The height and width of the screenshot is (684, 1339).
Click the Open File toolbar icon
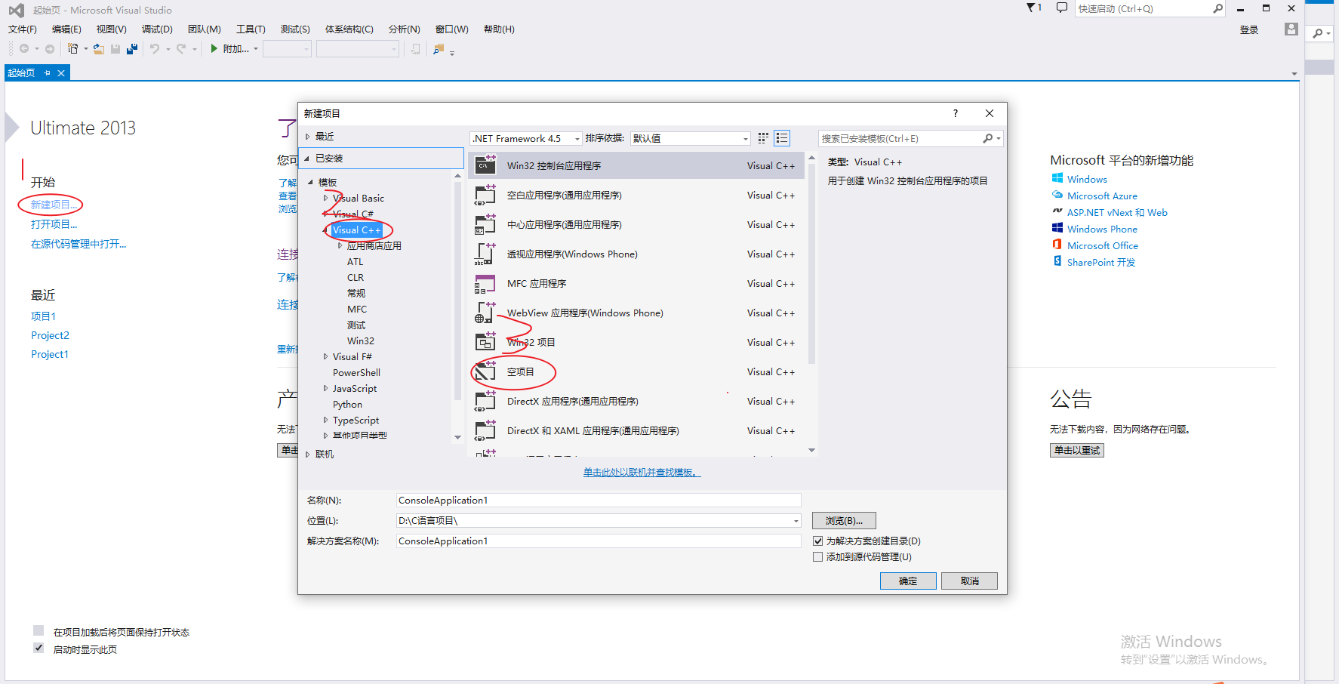coord(98,49)
